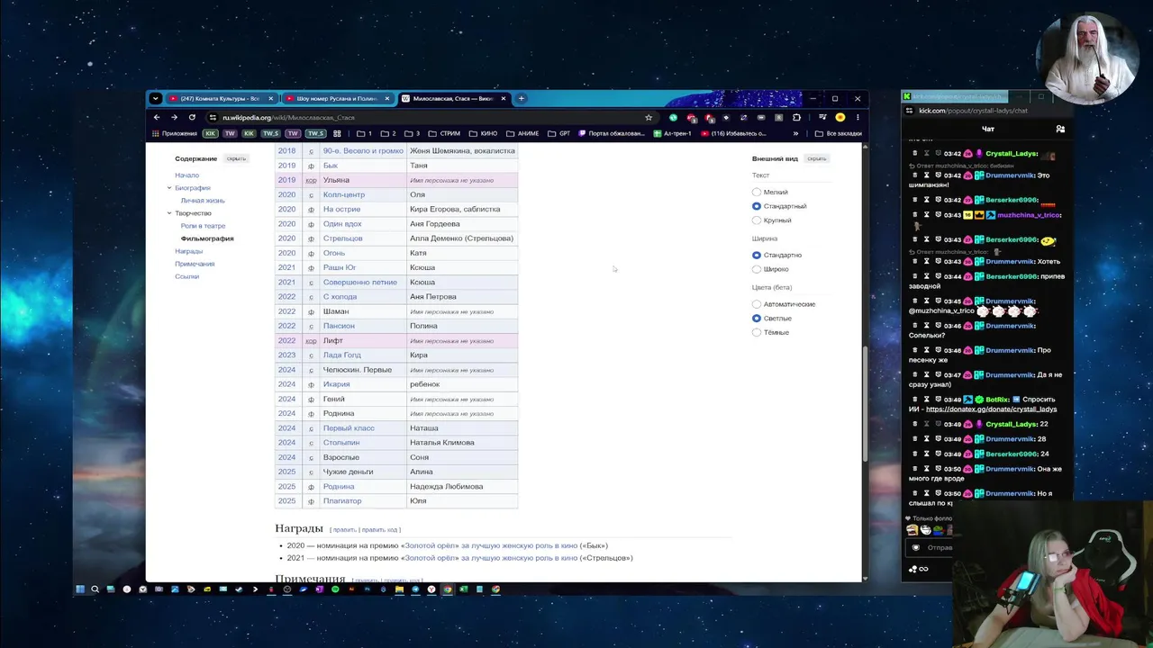
Task: Switch to Комната Культуры YouTube tab
Action: [222, 98]
